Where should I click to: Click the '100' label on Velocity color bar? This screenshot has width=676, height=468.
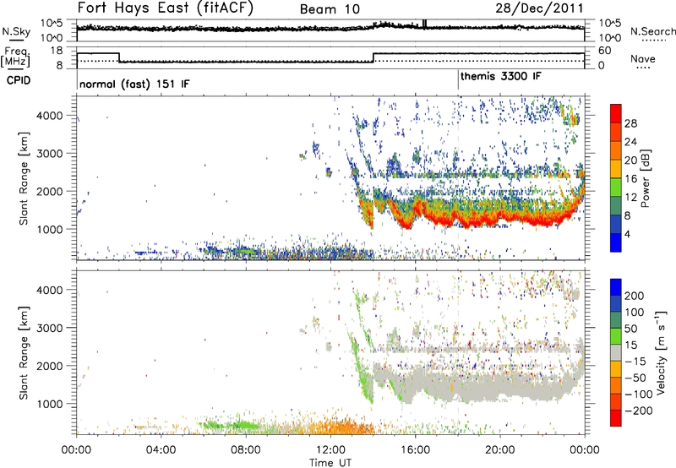[635, 313]
